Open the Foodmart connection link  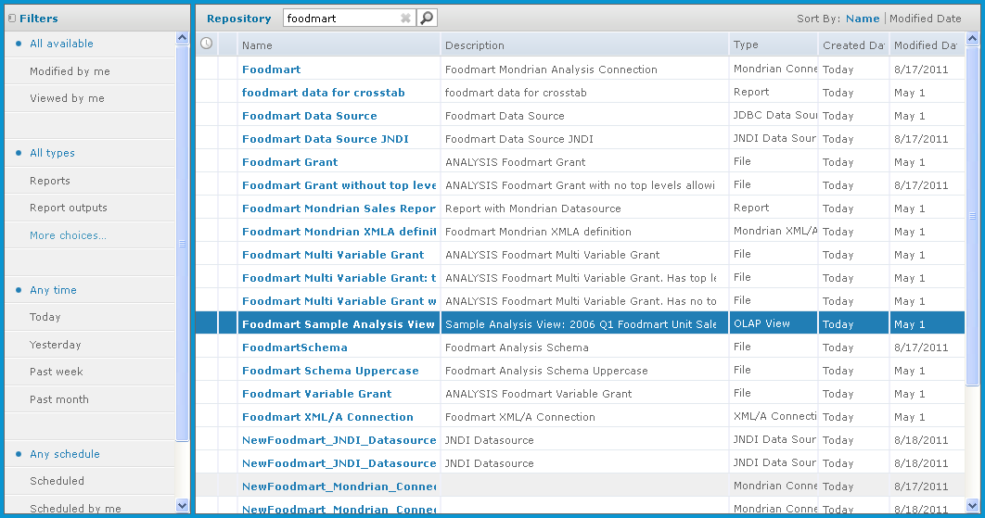click(272, 69)
